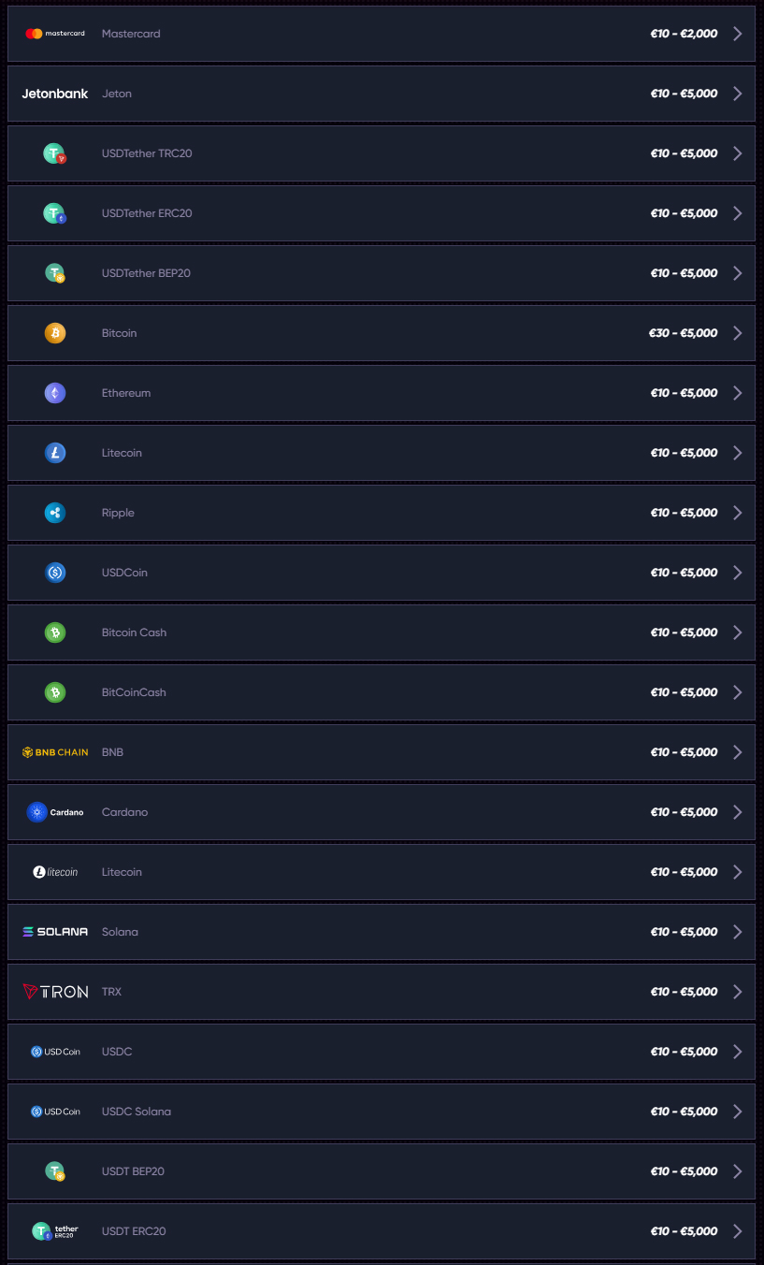This screenshot has width=764, height=1265.
Task: Click the USDTether TRC20 coin icon
Action: click(x=55, y=153)
